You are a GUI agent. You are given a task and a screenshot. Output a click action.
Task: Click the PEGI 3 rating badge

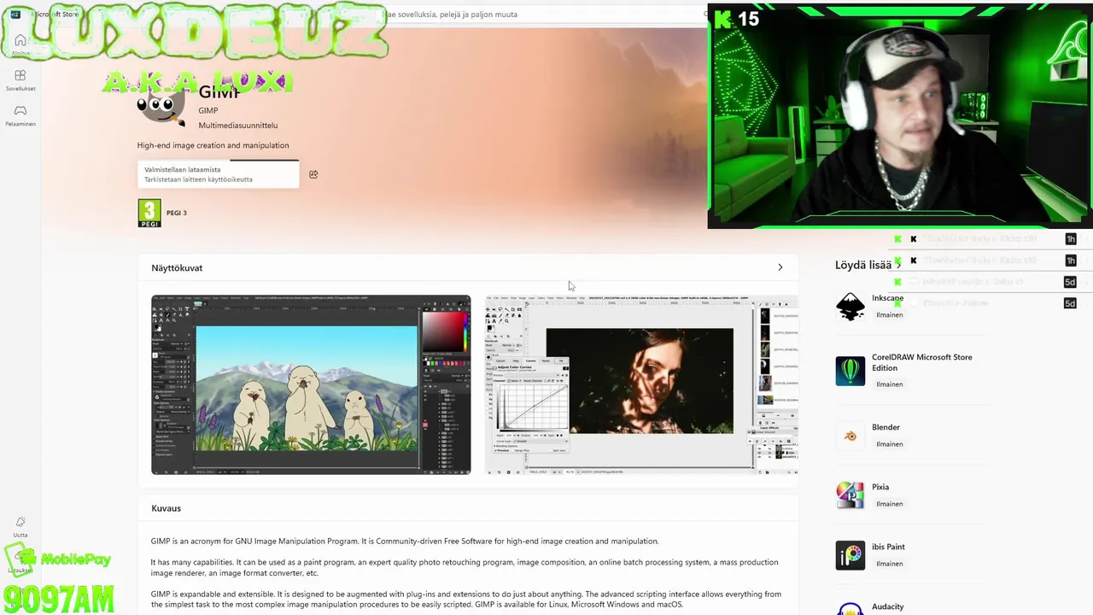pos(149,213)
